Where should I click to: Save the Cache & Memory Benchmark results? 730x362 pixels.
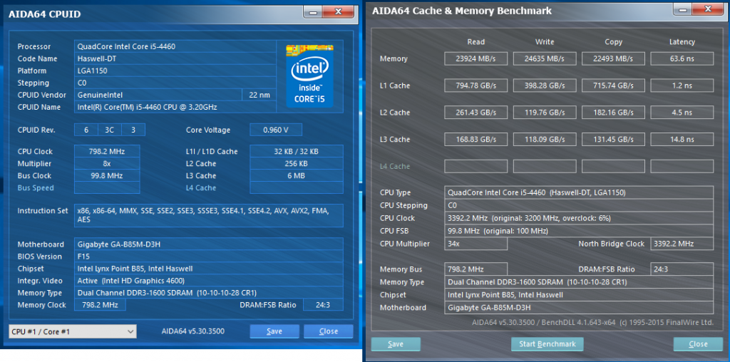click(x=396, y=344)
